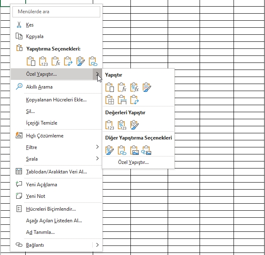Open Hızlı Çözümleme menu entry
Image resolution: width=265 pixels, height=255 pixels.
tap(56, 136)
